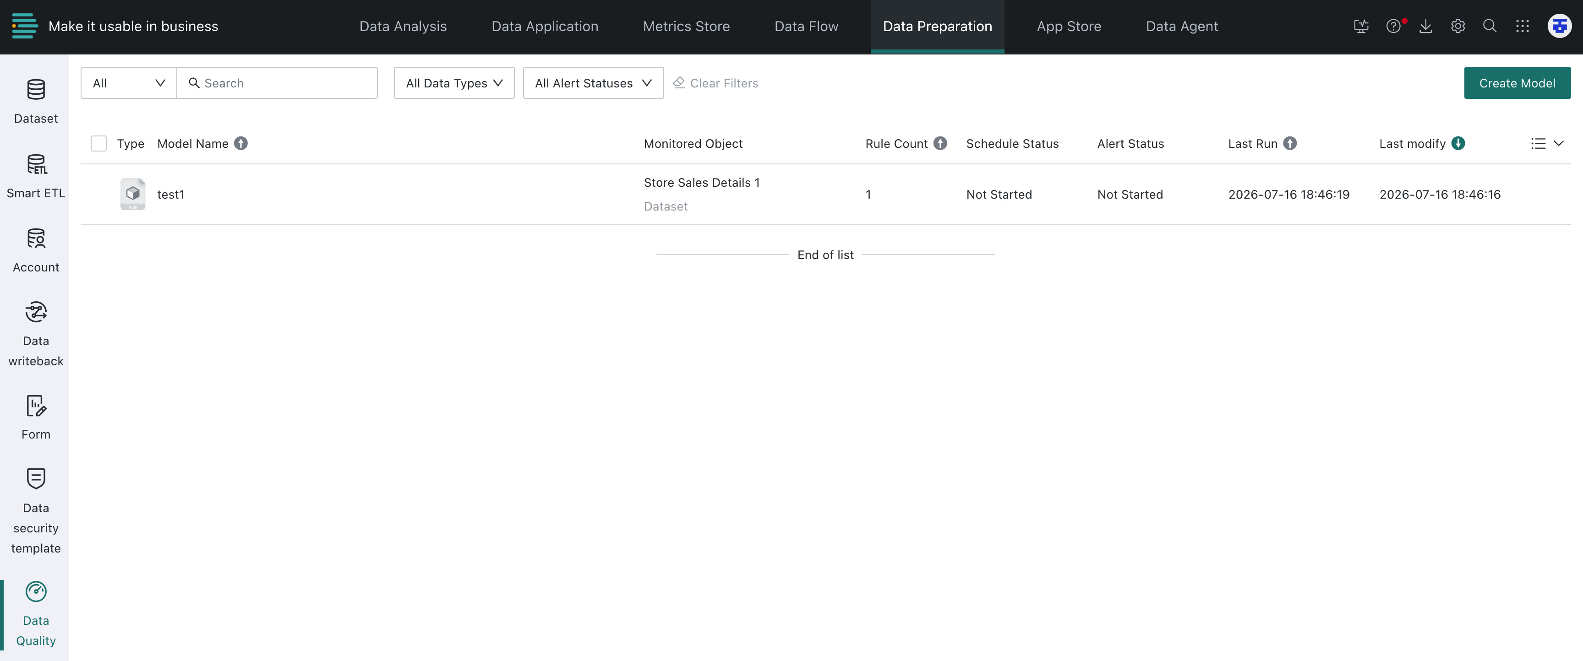Click the Type column header

tap(130, 143)
